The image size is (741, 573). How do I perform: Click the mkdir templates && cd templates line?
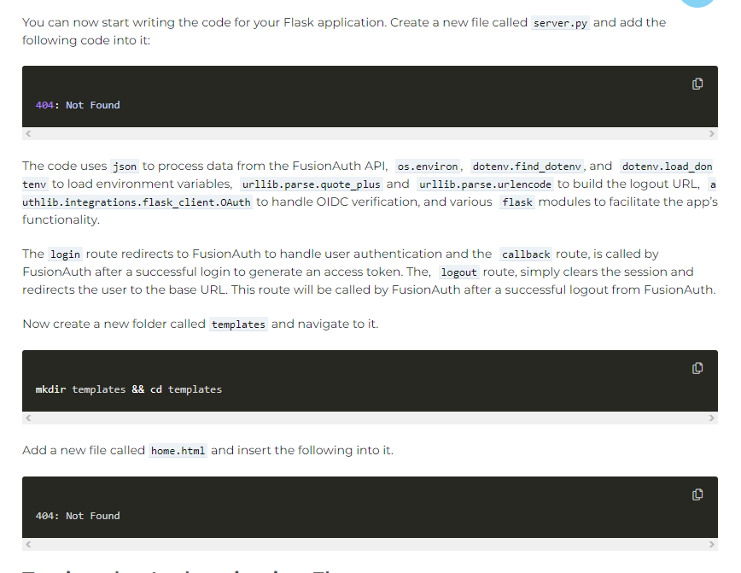click(129, 389)
